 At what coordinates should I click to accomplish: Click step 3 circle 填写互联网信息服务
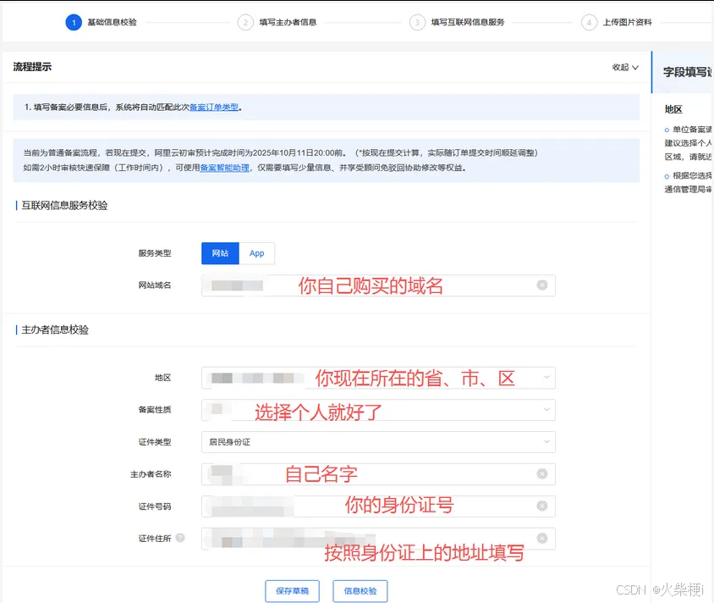(417, 22)
